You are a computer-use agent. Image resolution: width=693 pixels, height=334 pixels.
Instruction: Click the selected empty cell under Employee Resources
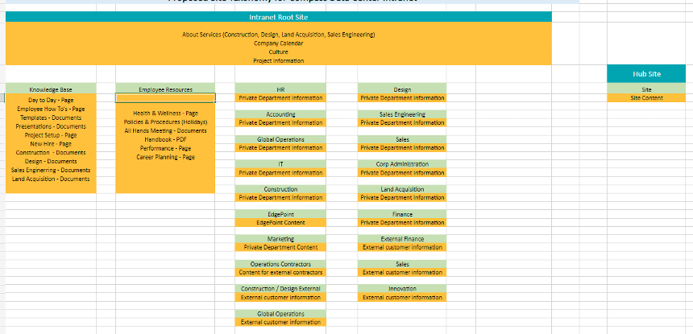pyautogui.click(x=165, y=98)
